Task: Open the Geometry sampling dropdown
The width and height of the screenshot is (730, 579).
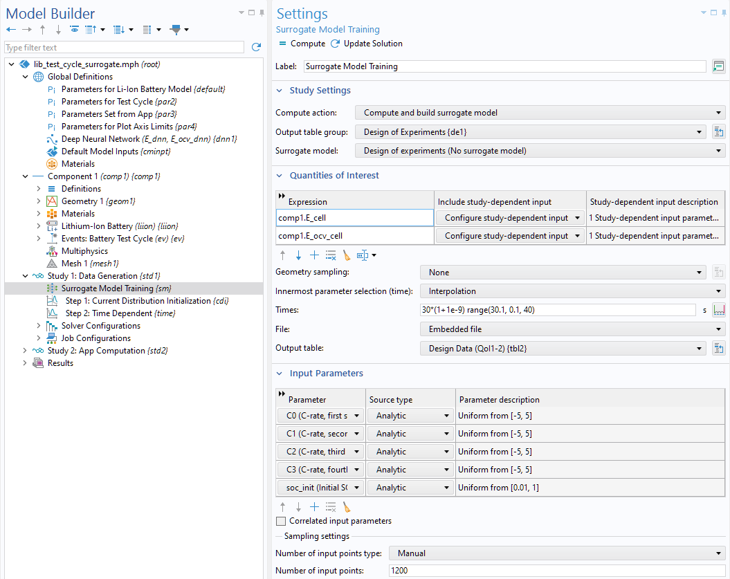Action: [x=563, y=273]
